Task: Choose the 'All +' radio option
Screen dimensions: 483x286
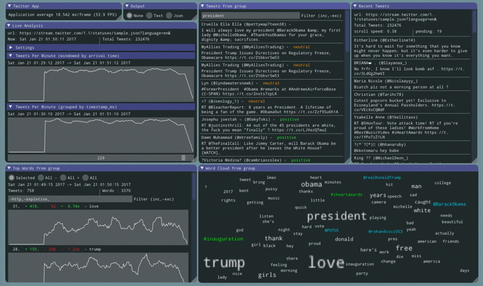Action: (x=63, y=177)
